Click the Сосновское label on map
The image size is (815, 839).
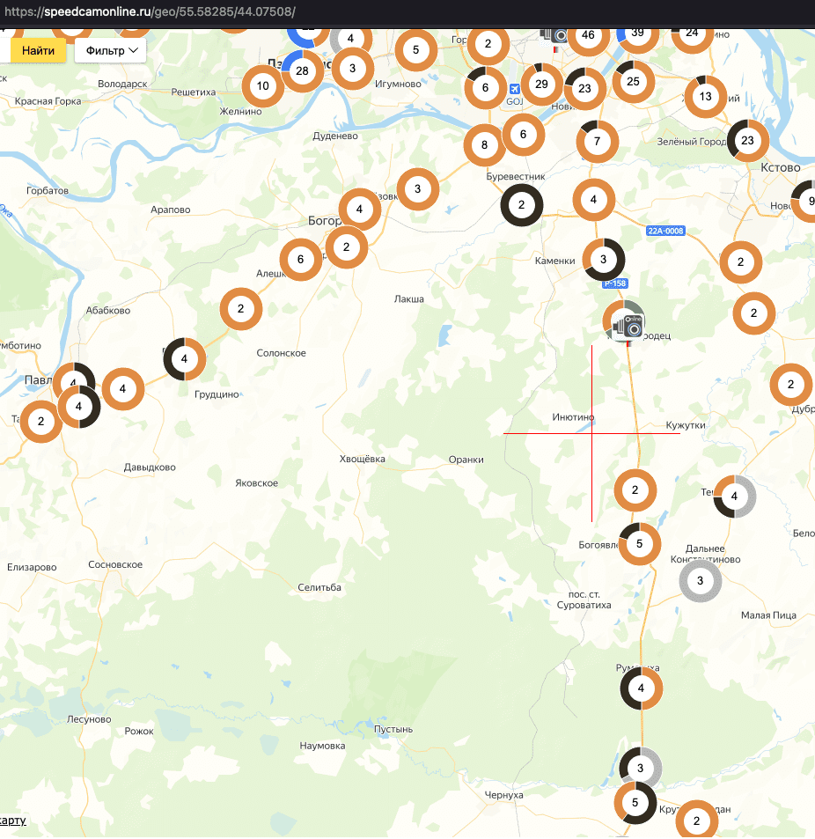point(115,564)
